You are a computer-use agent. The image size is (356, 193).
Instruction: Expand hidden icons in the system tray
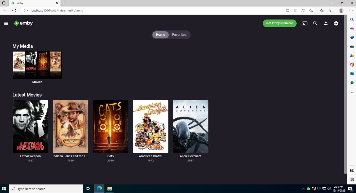tap(303, 189)
